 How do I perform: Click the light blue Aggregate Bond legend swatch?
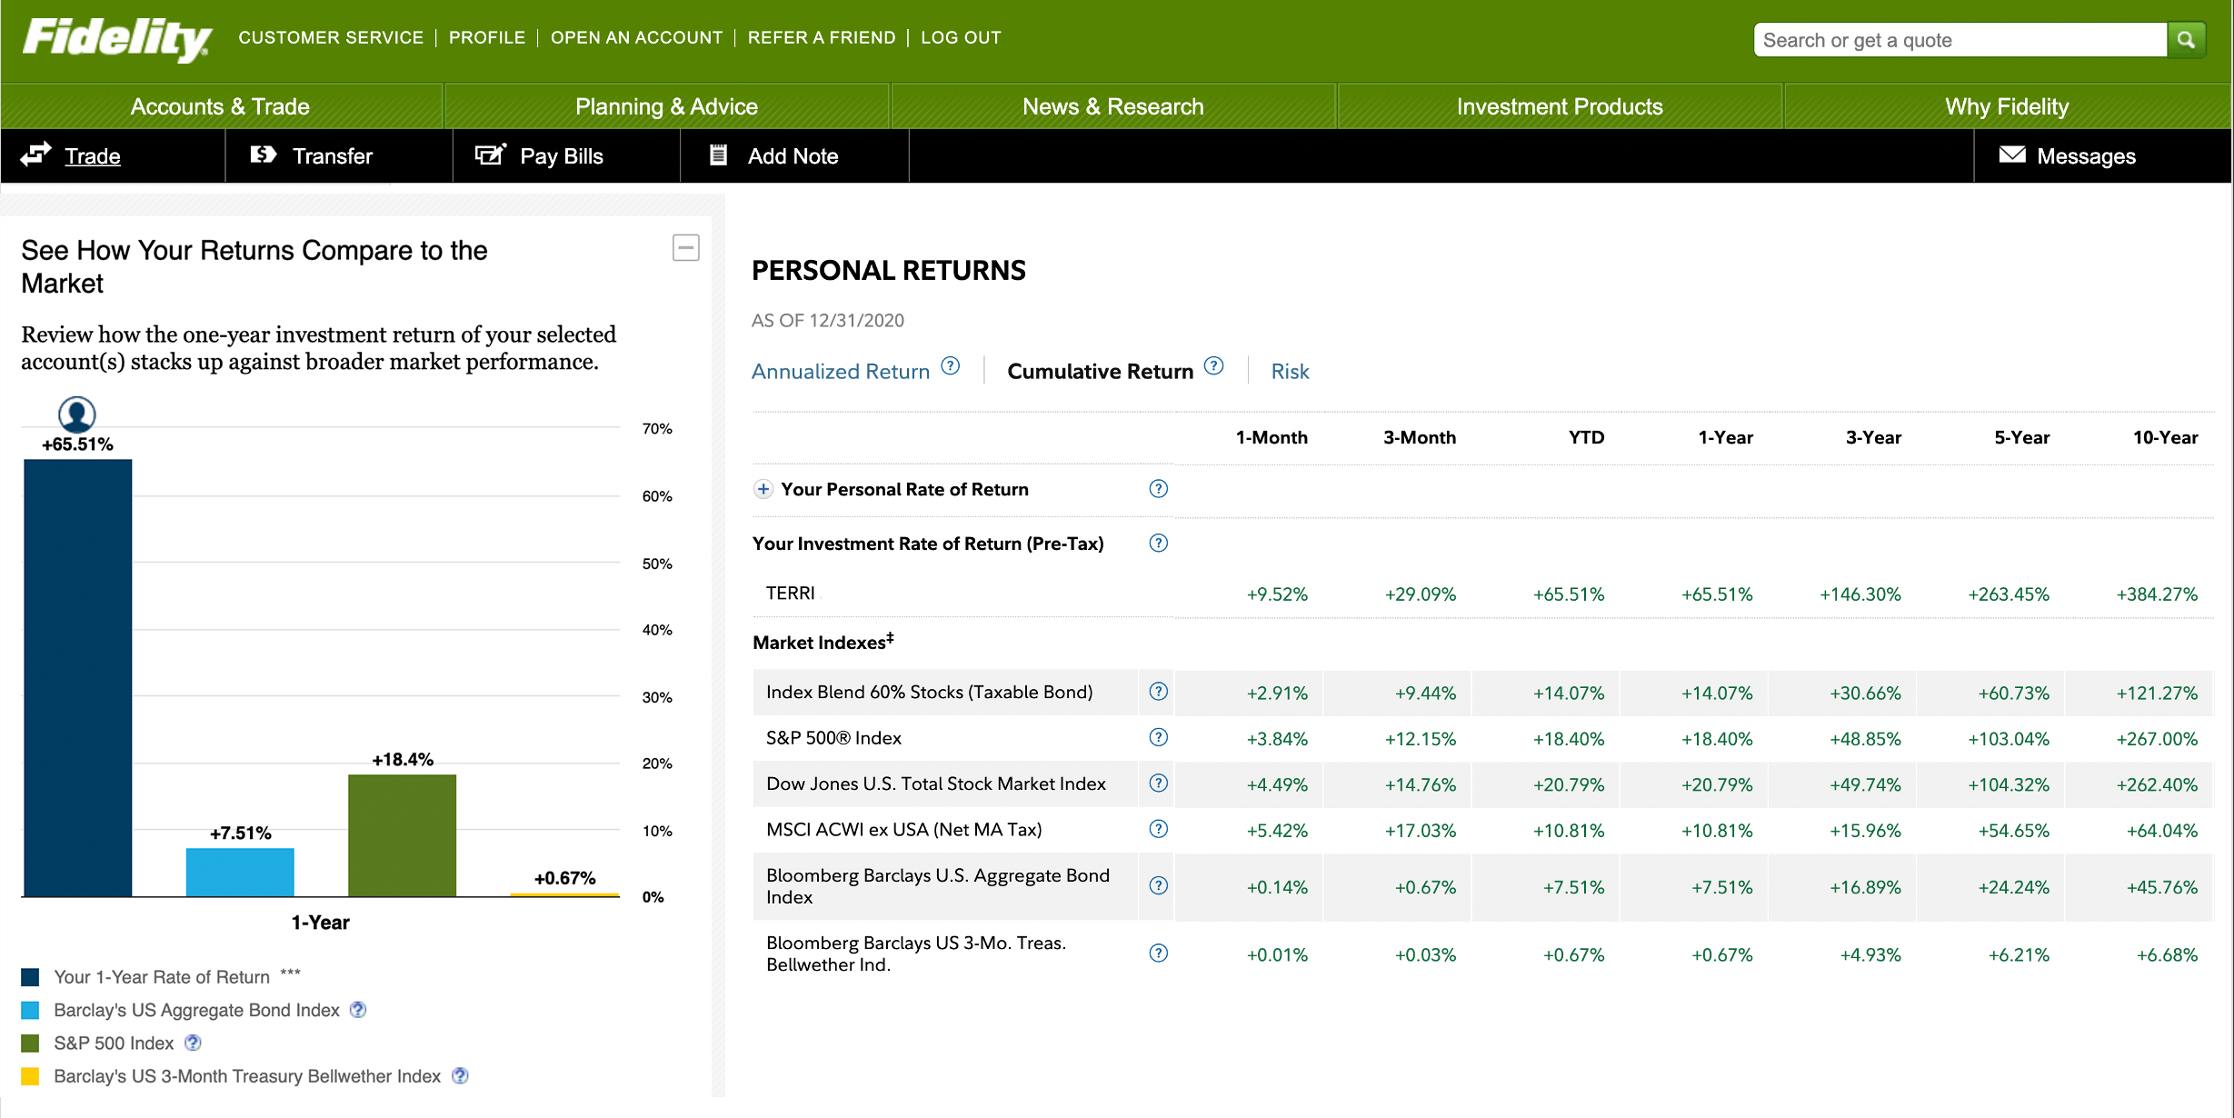[x=30, y=1010]
